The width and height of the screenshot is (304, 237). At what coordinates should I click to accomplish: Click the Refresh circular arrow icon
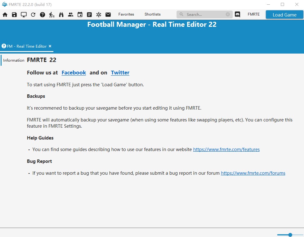(33, 15)
